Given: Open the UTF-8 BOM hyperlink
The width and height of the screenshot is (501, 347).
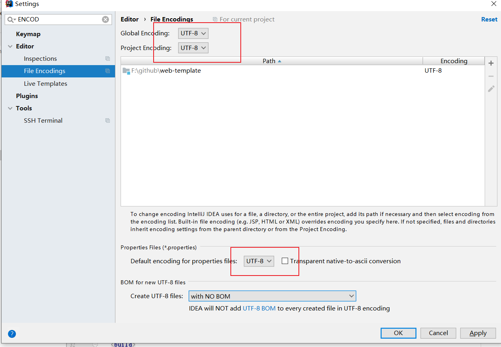Looking at the screenshot, I should pyautogui.click(x=259, y=308).
